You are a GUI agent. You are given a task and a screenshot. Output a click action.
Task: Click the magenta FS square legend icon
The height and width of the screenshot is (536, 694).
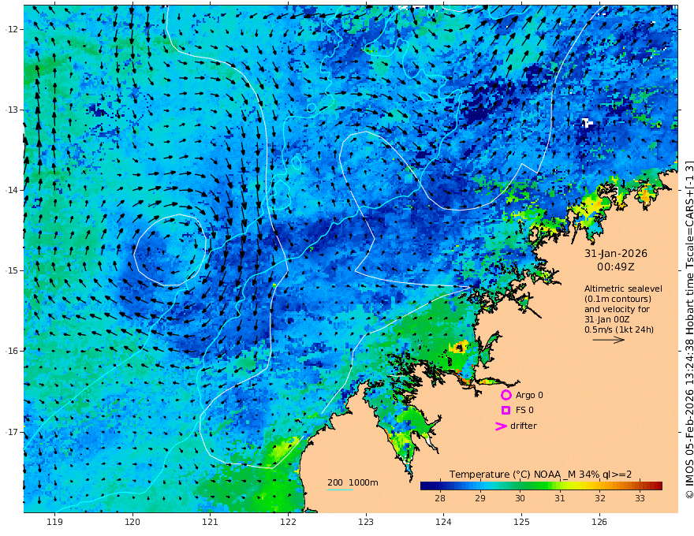(x=506, y=411)
